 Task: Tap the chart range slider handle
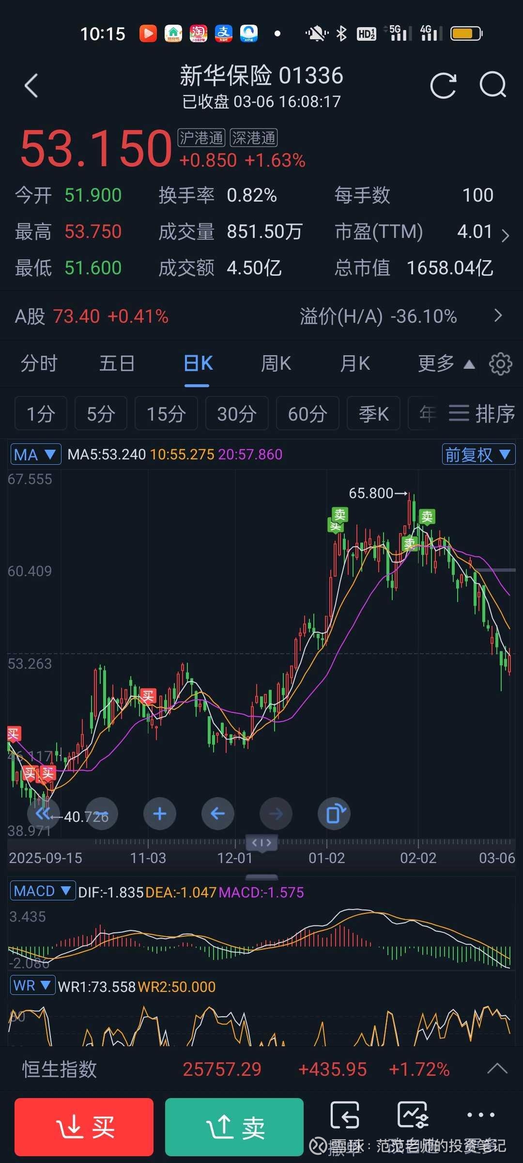261,843
